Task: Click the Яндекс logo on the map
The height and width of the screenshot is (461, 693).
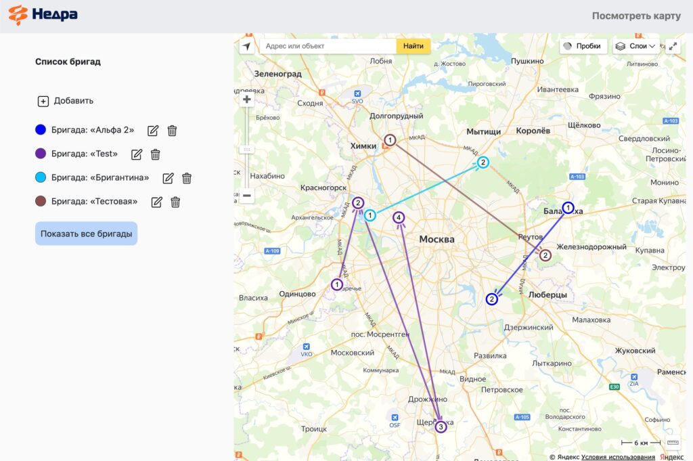Action: point(672,457)
